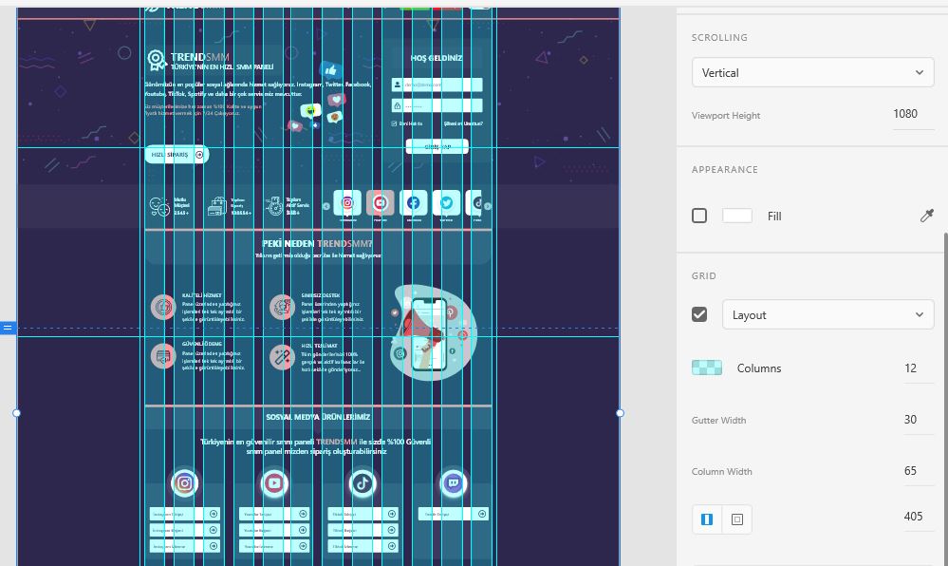The width and height of the screenshot is (948, 566).
Task: Select the HOŞ GELDİNİZ heading
Action: (437, 58)
